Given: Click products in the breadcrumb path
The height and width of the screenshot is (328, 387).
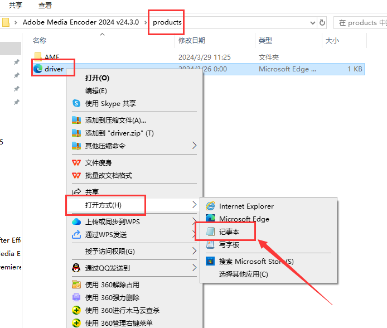Looking at the screenshot, I should click(x=167, y=22).
